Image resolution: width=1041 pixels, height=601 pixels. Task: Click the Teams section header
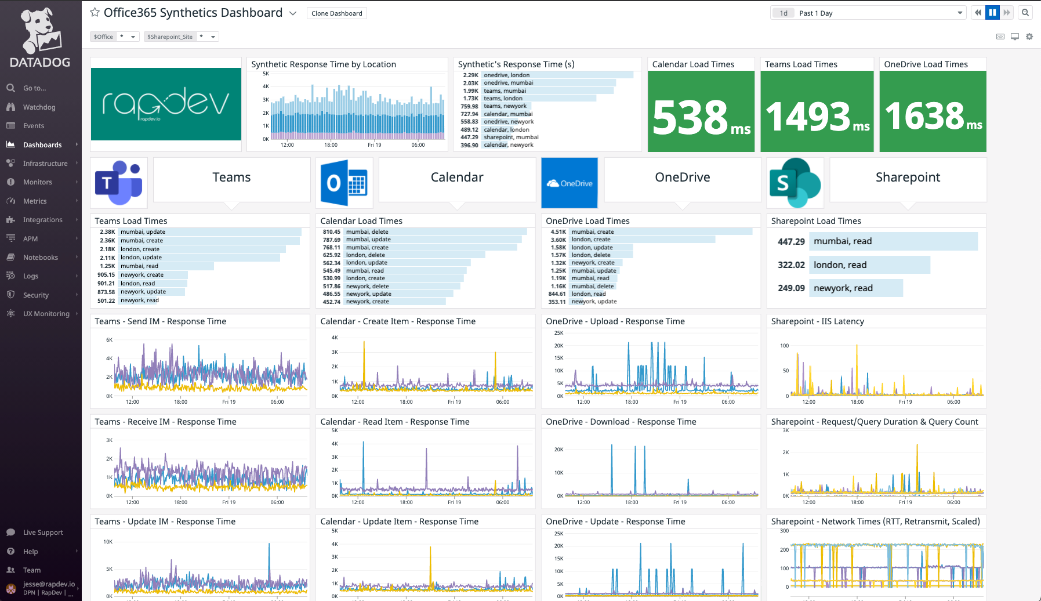pyautogui.click(x=231, y=178)
